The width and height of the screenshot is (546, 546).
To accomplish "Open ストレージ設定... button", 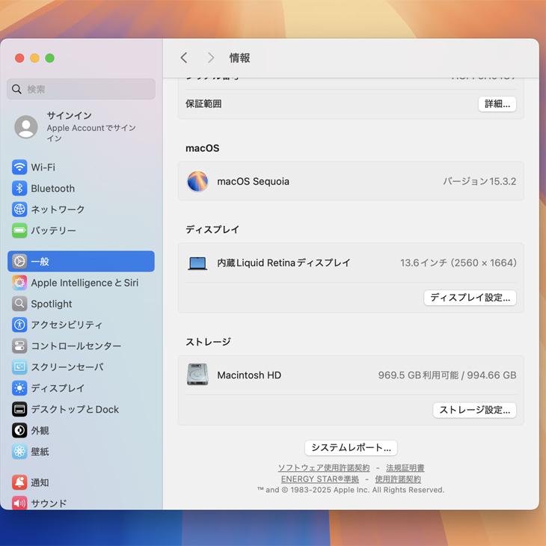I will 475,410.
